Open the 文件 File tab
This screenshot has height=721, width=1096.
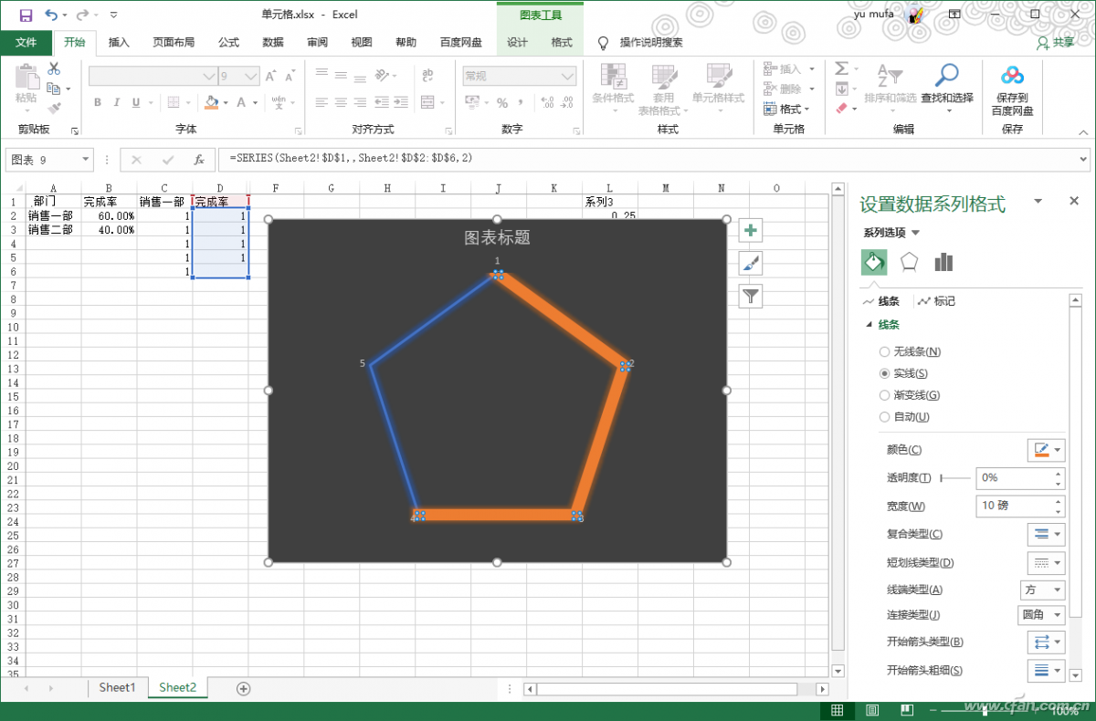click(x=26, y=42)
